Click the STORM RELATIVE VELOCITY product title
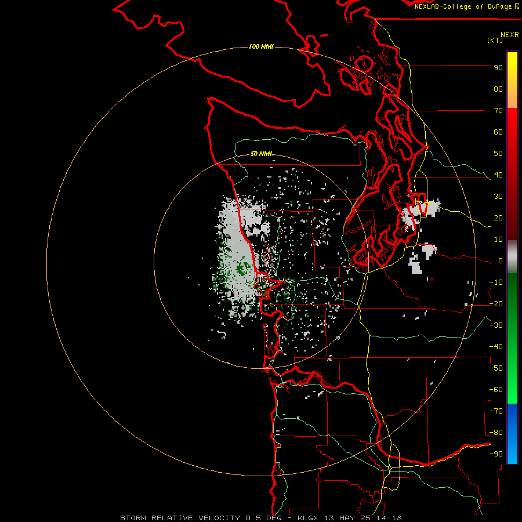 (x=180, y=518)
